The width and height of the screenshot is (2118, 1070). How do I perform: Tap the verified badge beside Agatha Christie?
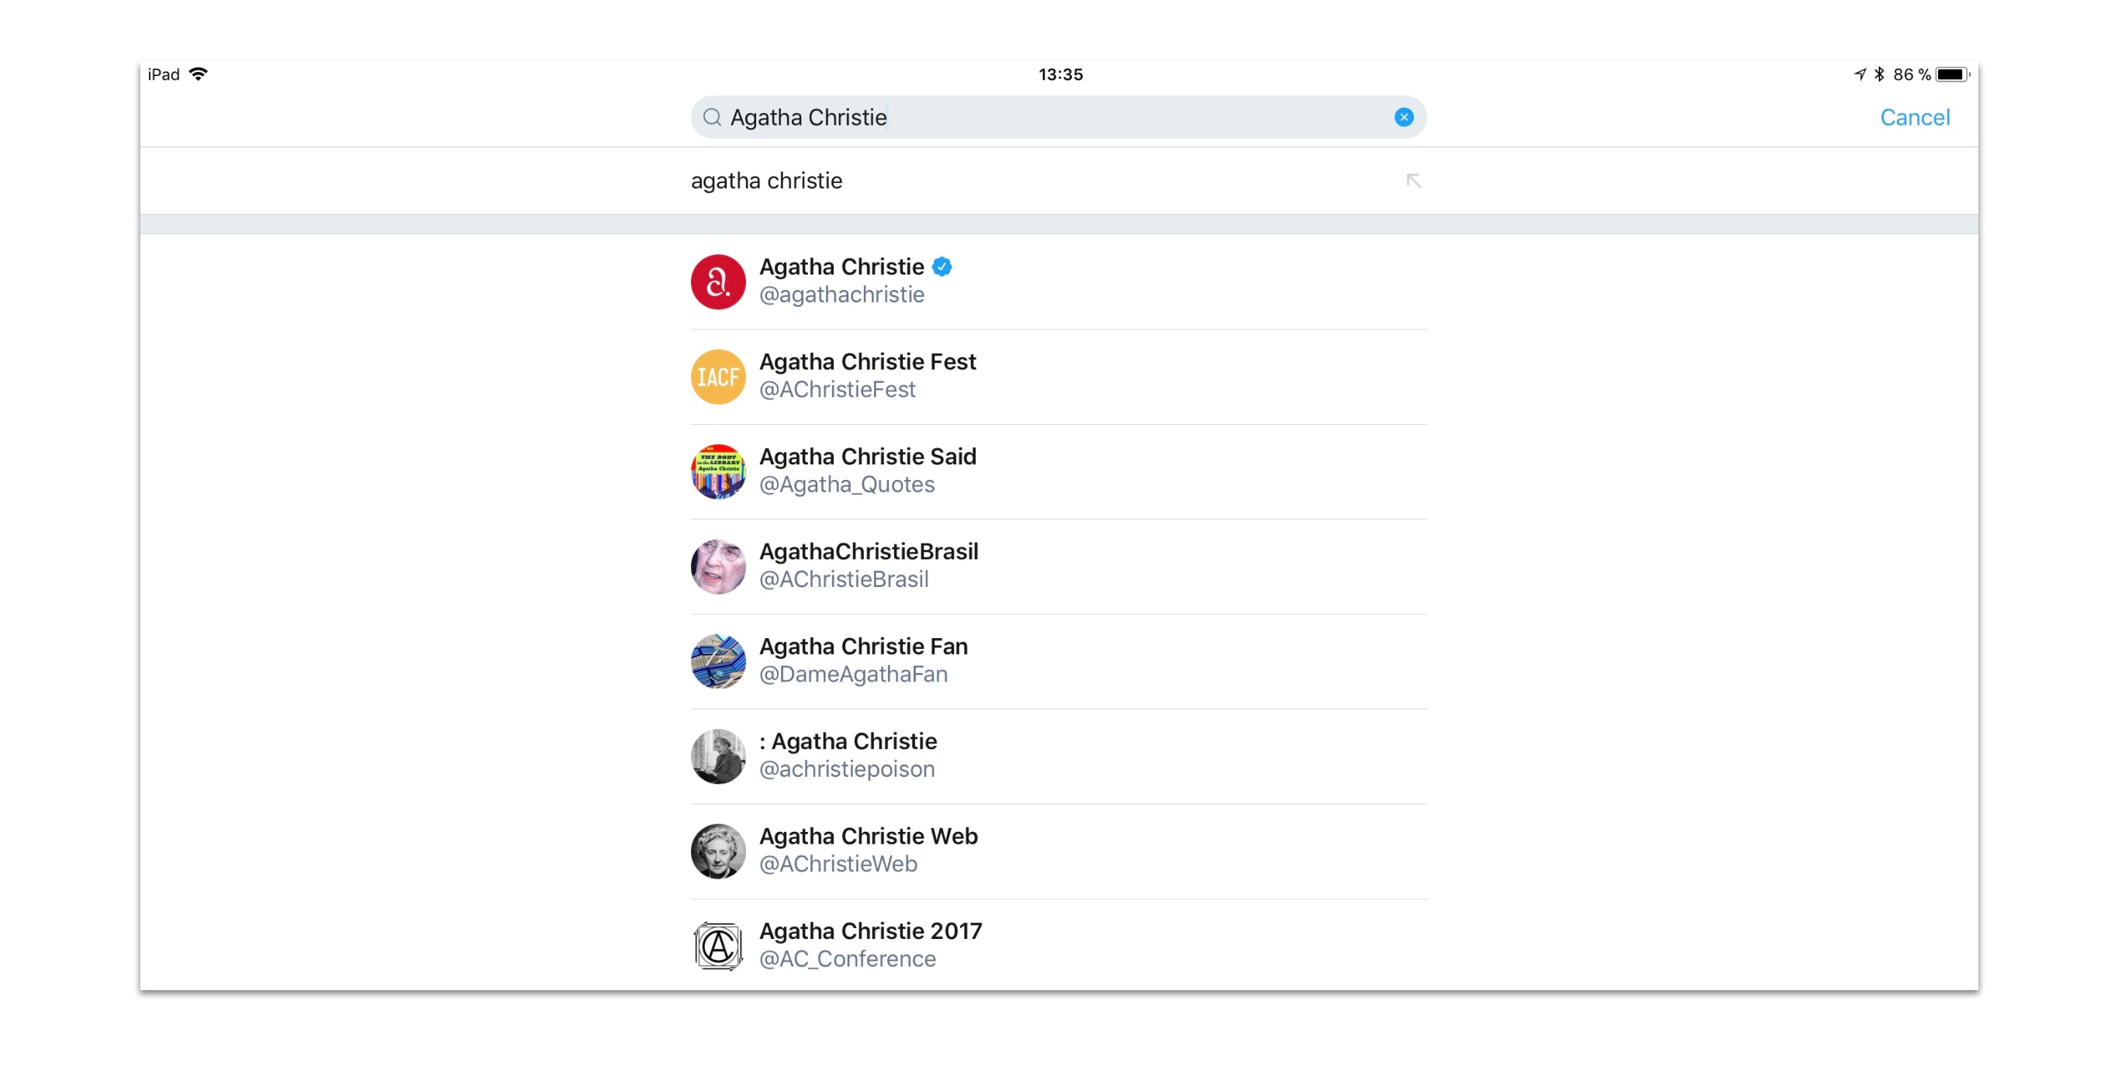click(942, 267)
